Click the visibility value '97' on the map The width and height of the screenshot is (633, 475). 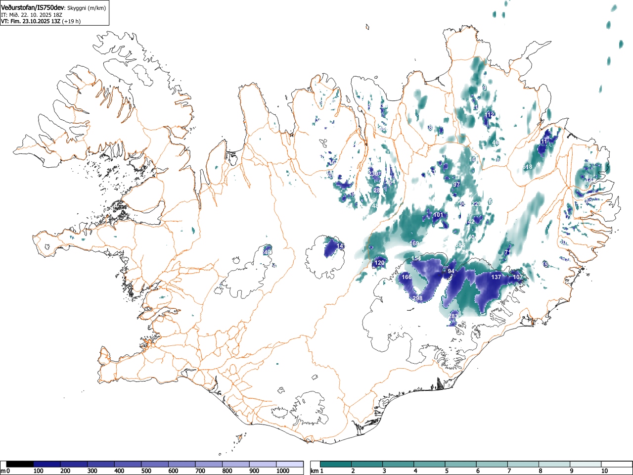[456, 185]
